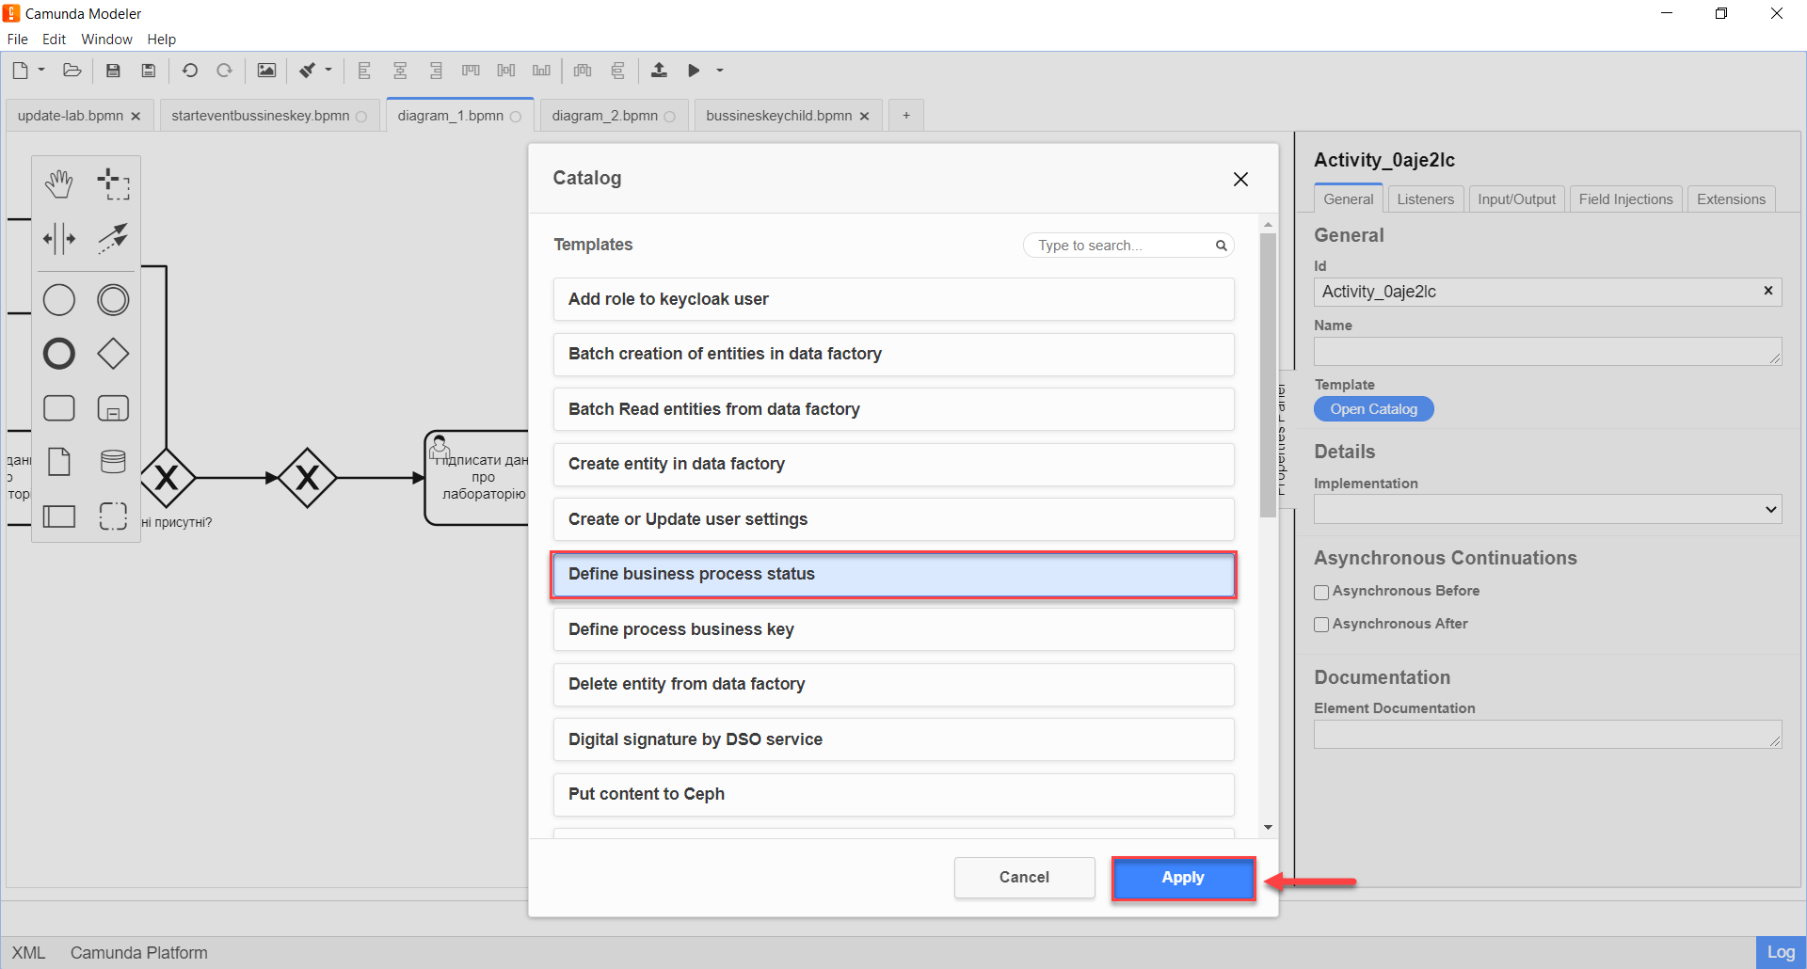Select 'Define process business key' template
Viewport: 1807px width, 969px height.
click(893, 629)
